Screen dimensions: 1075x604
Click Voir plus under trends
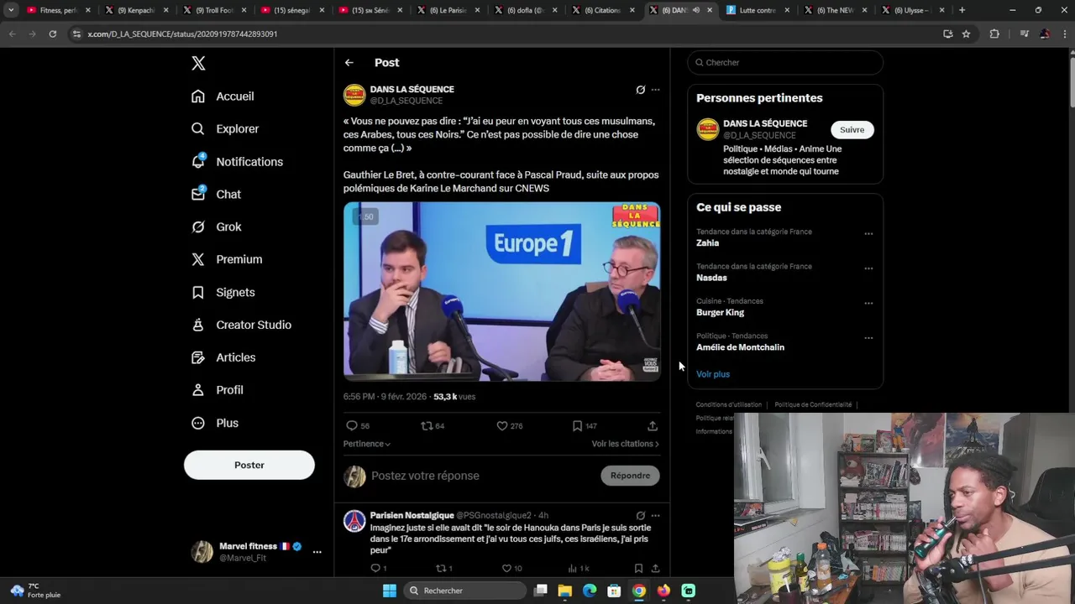(713, 374)
